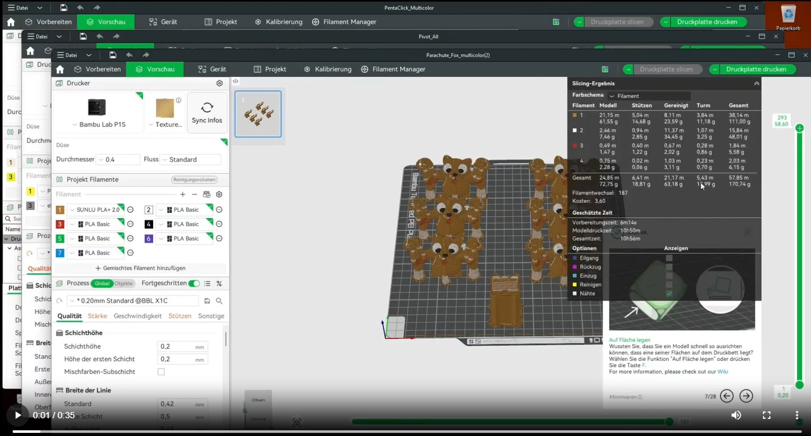
Task: Collapse Slicing-Ergebnis panel chevron
Action: pos(757,83)
